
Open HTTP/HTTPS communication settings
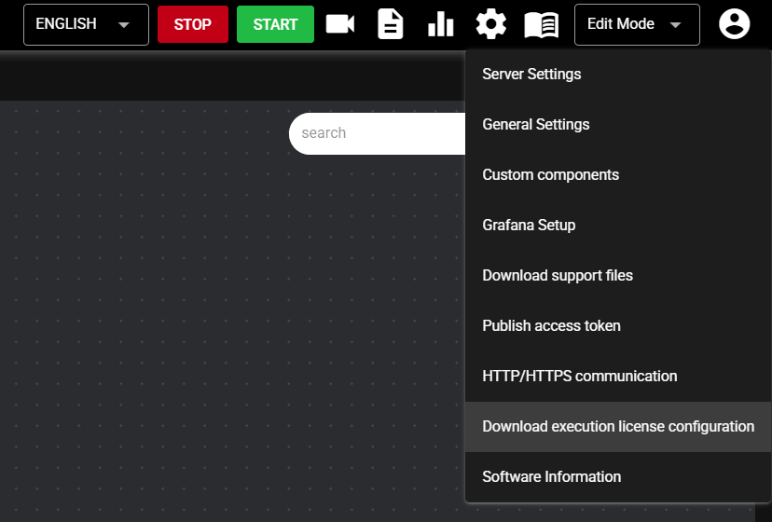click(x=618, y=376)
